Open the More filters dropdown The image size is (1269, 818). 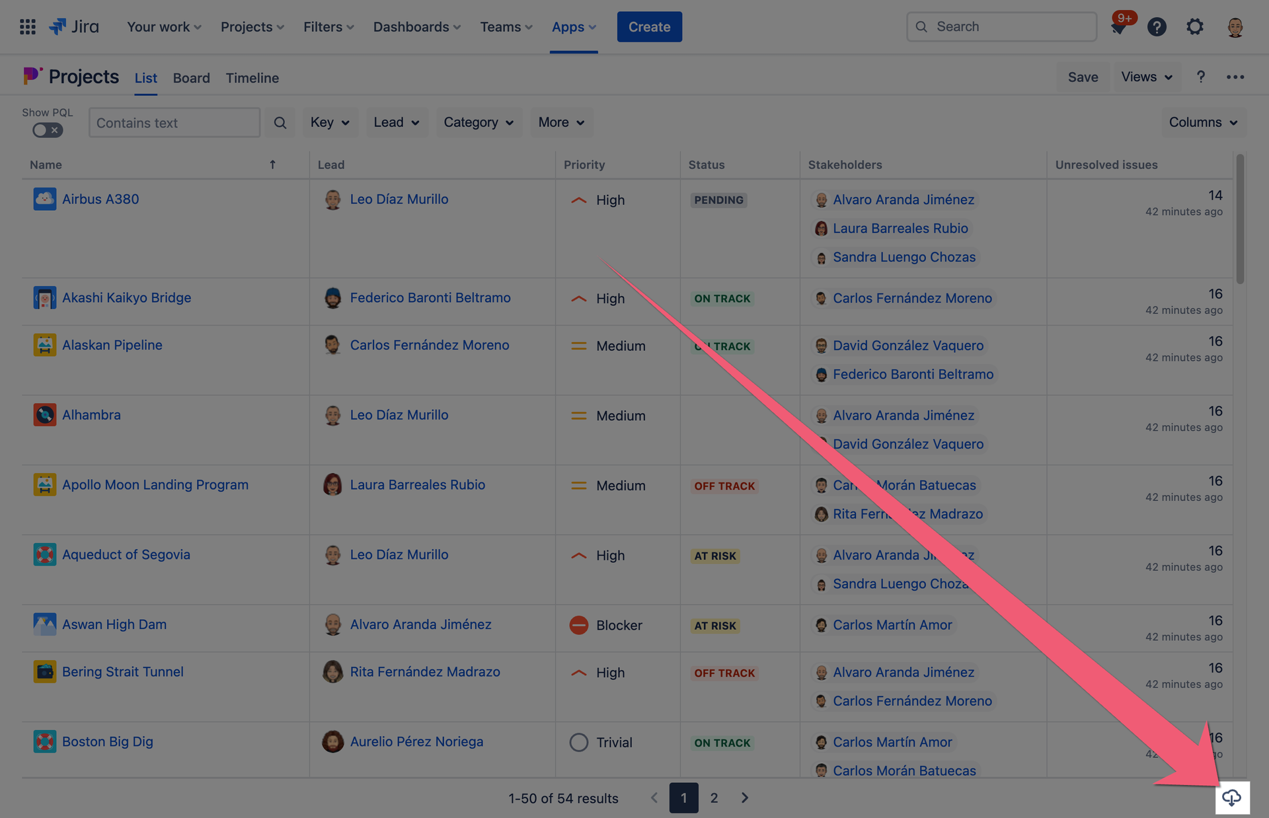561,122
